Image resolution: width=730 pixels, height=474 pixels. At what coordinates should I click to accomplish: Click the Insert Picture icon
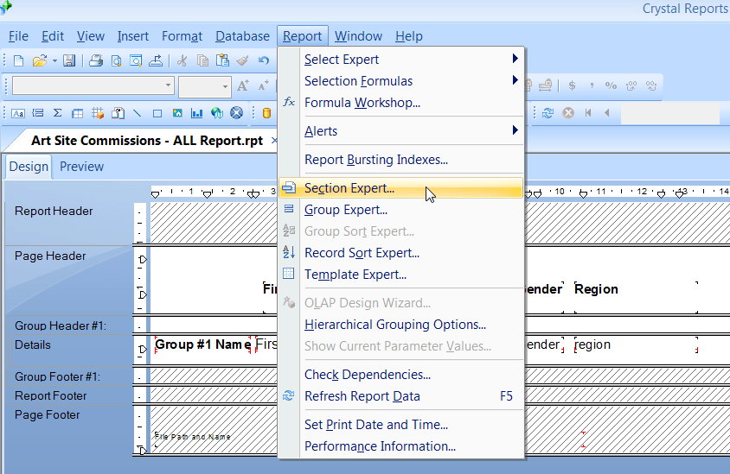click(177, 113)
